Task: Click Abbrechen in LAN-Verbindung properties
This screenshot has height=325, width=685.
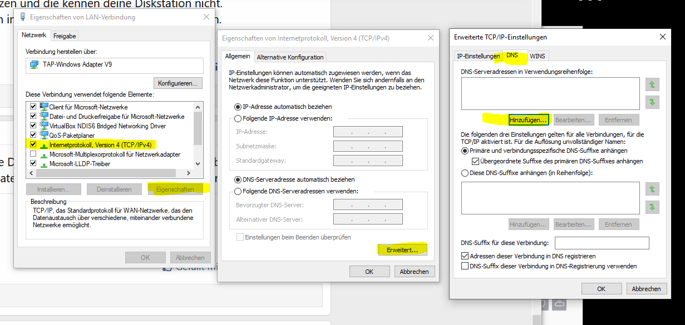Action: point(190,258)
